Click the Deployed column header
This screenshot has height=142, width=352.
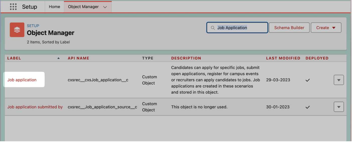pyautogui.click(x=317, y=58)
